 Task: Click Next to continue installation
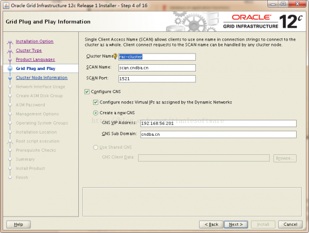[236, 224]
